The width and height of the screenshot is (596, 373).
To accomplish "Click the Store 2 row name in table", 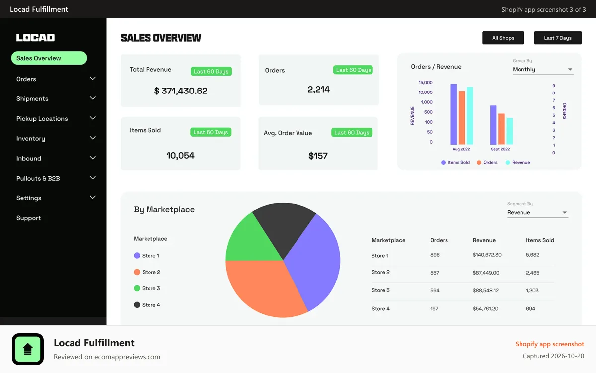I will [x=381, y=272].
